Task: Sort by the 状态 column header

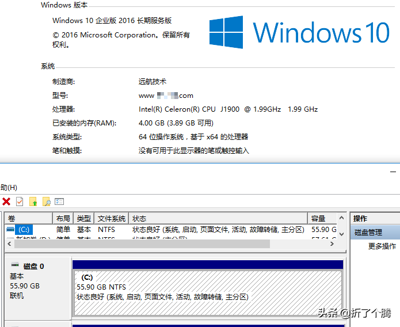Action: coord(218,219)
